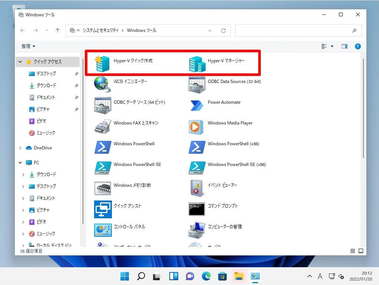Click the help question mark icon
The image size is (379, 285).
358,46
